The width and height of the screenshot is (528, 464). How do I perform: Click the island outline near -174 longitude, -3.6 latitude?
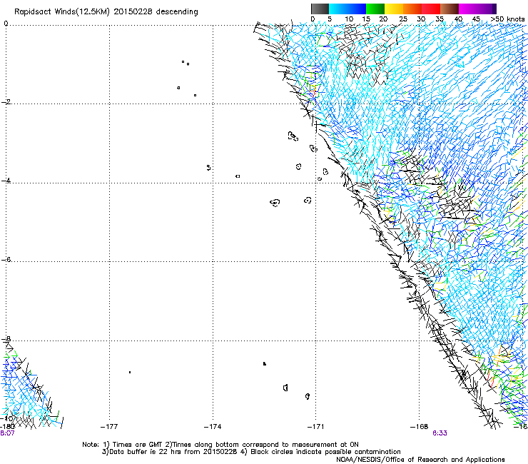pyautogui.click(x=209, y=167)
